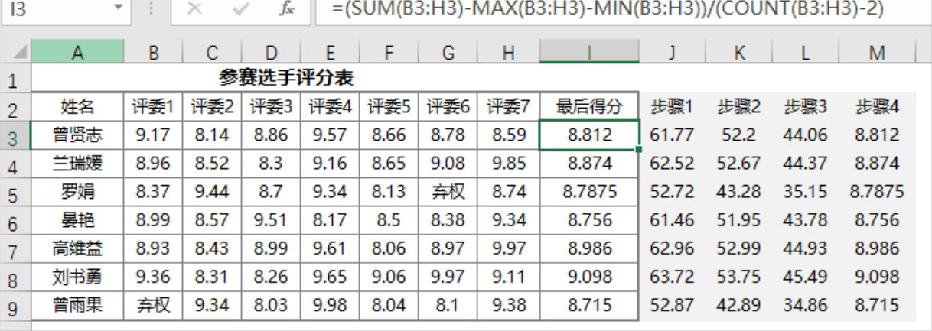Select column D header
The image size is (932, 331).
coord(271,53)
